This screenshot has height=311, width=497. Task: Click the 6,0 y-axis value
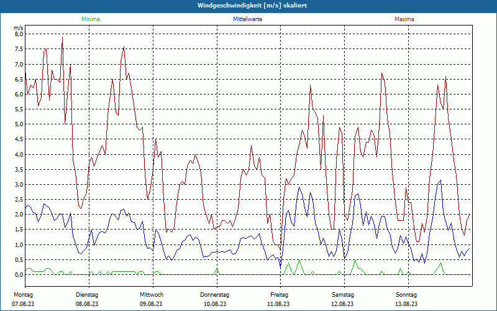click(x=19, y=95)
